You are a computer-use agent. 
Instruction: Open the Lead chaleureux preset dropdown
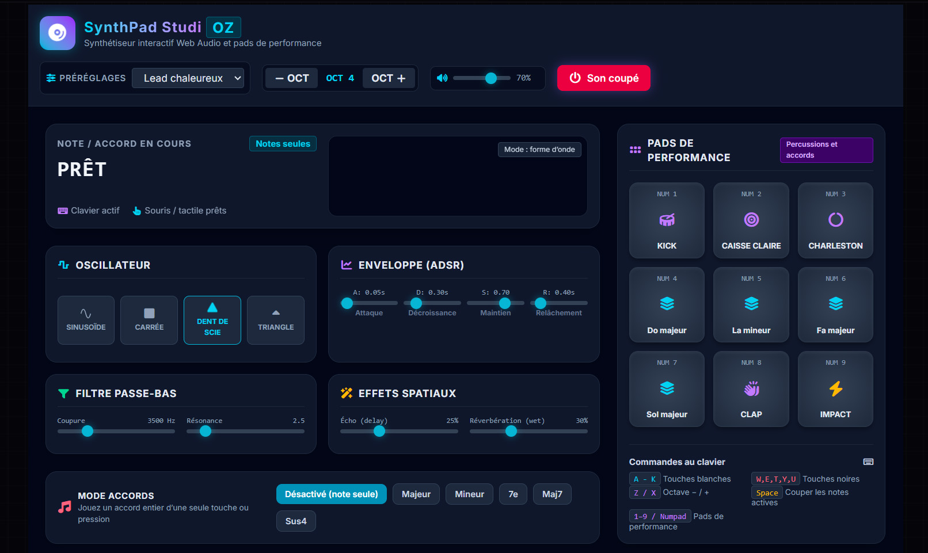pos(188,78)
